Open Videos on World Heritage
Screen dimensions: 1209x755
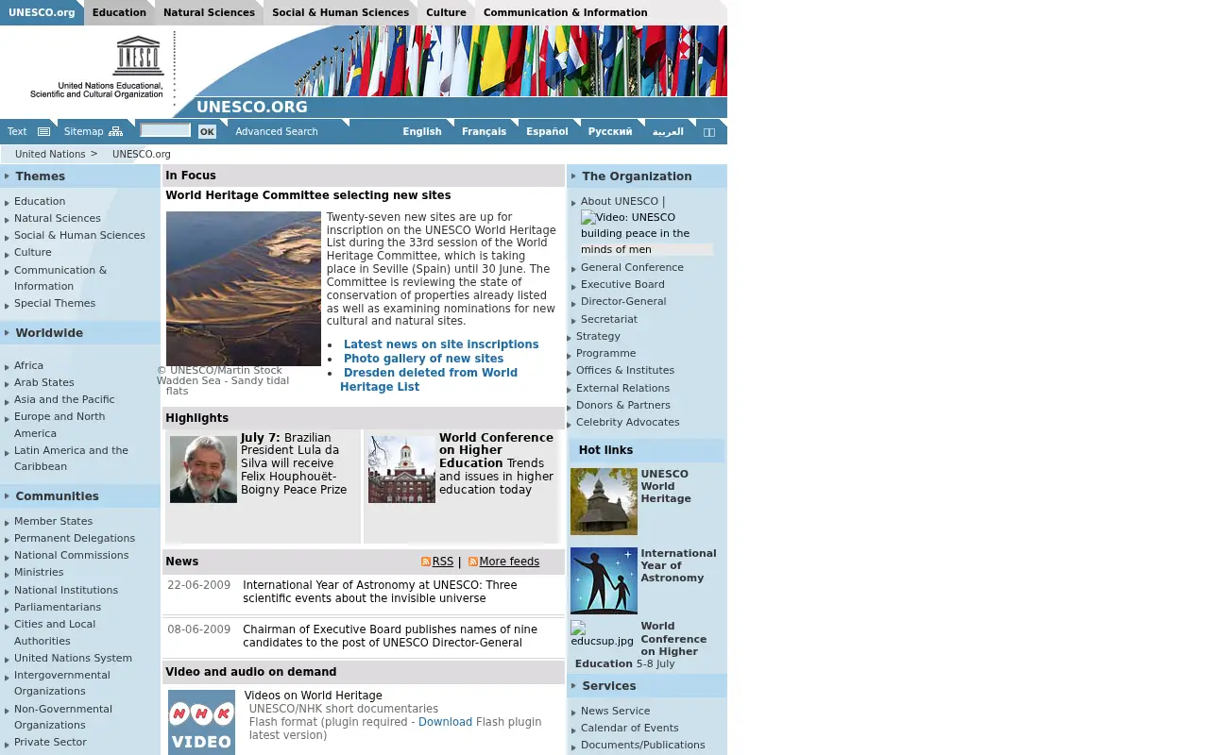click(x=313, y=696)
